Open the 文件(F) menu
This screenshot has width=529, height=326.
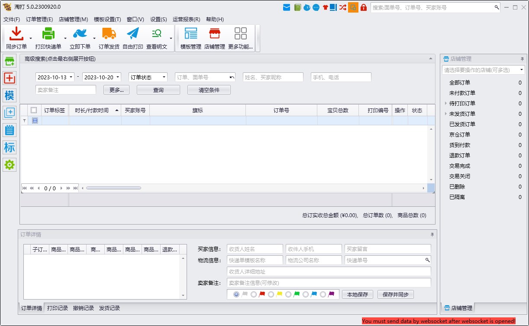tap(12, 19)
